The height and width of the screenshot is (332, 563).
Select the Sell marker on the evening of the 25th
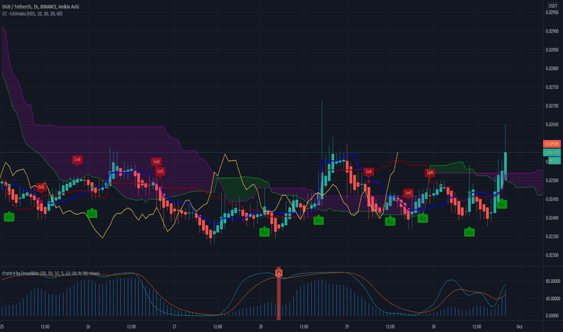[77, 160]
